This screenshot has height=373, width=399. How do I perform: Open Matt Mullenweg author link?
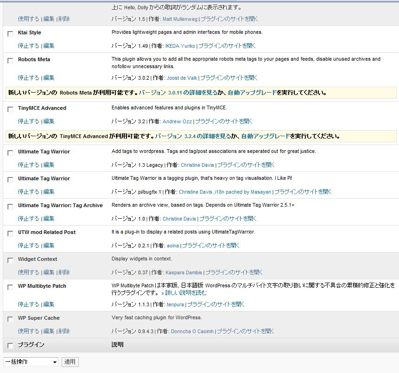pyautogui.click(x=180, y=19)
